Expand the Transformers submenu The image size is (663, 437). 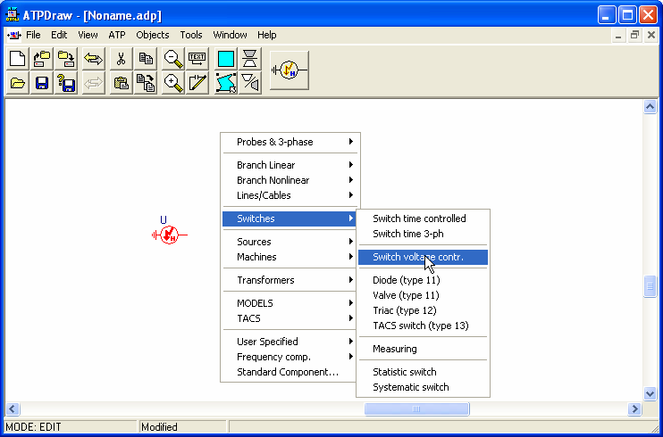click(290, 280)
